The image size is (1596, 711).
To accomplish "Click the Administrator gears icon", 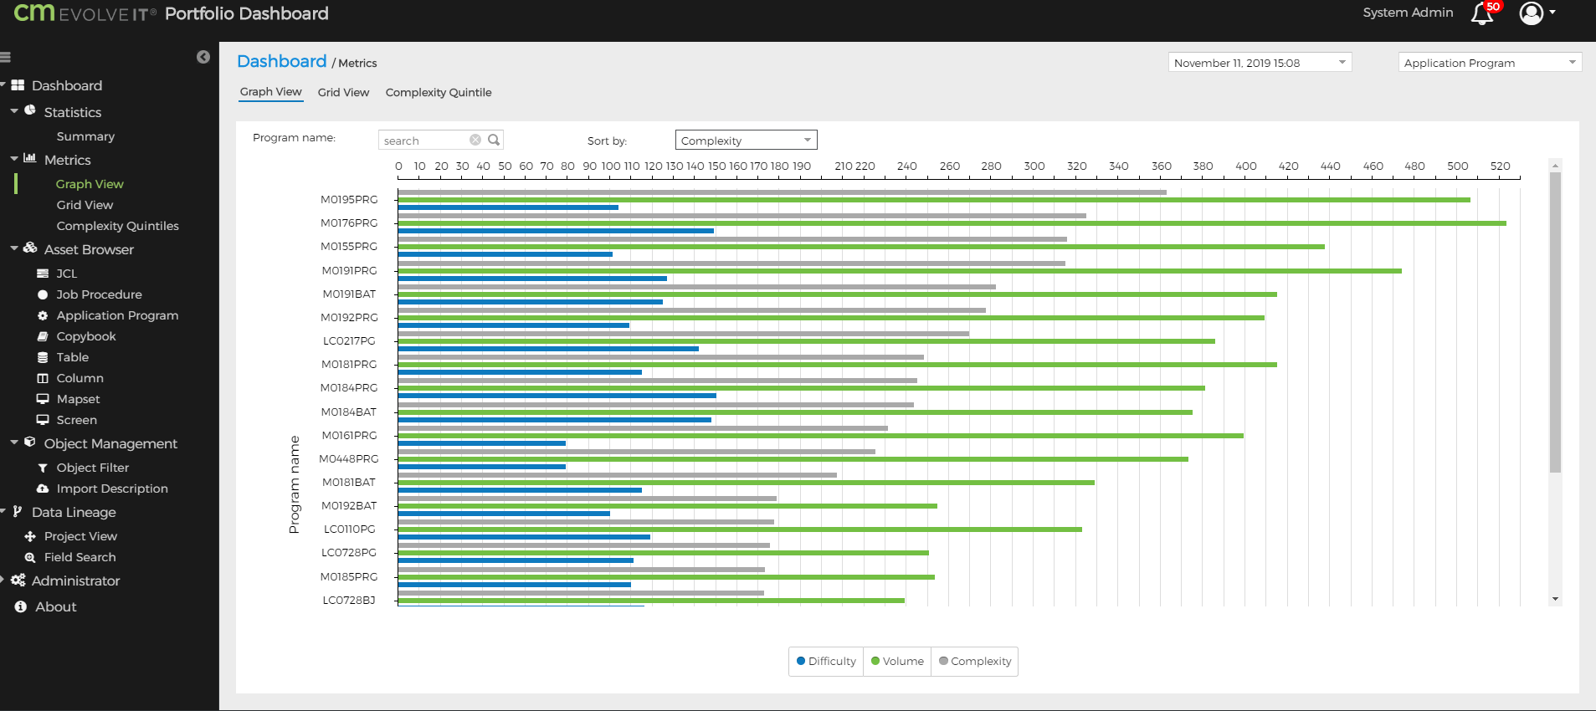I will pos(18,580).
